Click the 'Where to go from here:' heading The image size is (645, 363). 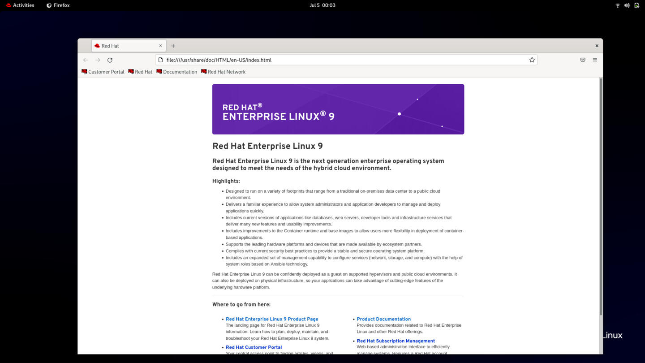[x=241, y=304]
